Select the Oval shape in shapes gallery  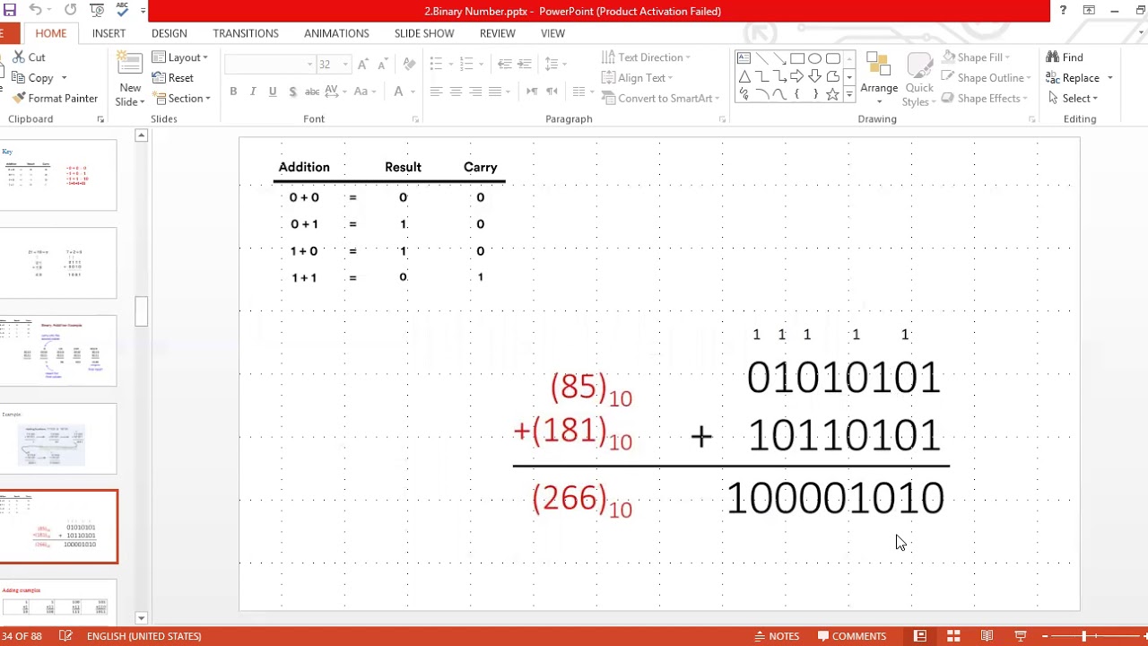(814, 58)
